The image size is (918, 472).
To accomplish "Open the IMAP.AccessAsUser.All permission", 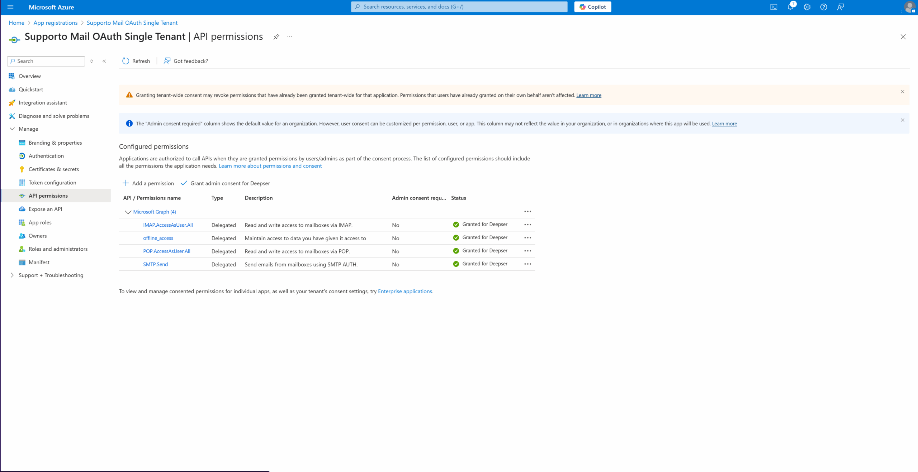I will pos(168,225).
